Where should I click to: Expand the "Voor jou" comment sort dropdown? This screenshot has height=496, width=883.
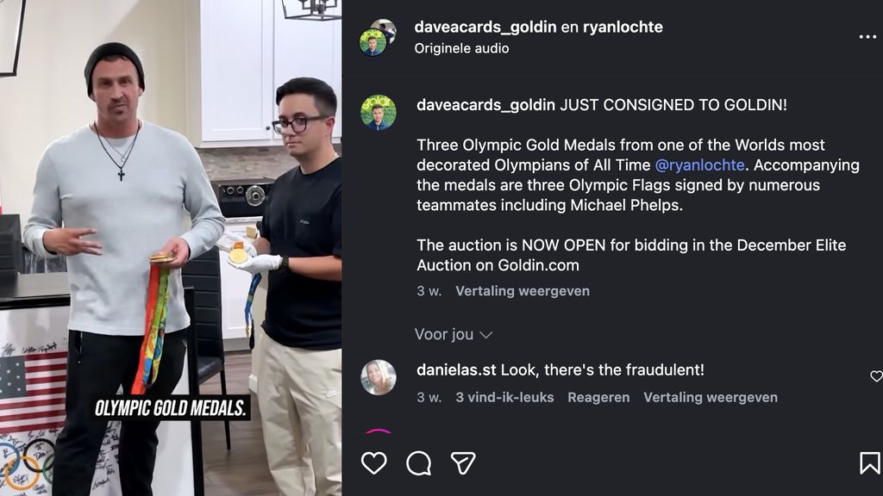[454, 335]
